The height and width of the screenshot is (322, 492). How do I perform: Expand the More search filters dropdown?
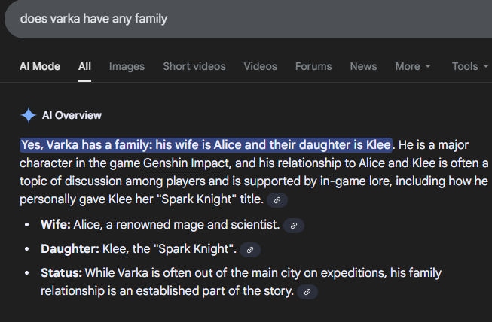[413, 66]
